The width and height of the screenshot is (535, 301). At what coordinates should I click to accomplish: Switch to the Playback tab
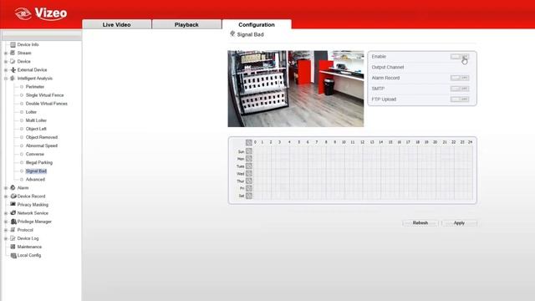[186, 24]
